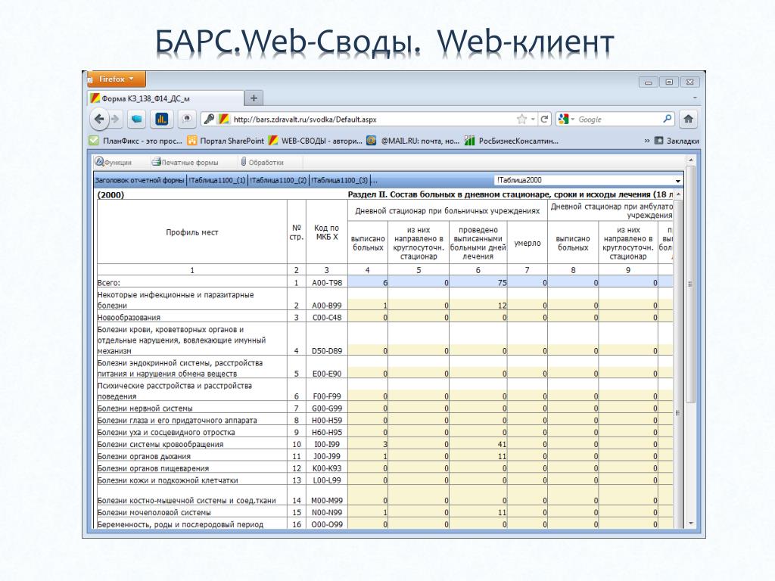Minimize the Firefox window
Screen dimensions: 775x581
point(648,82)
